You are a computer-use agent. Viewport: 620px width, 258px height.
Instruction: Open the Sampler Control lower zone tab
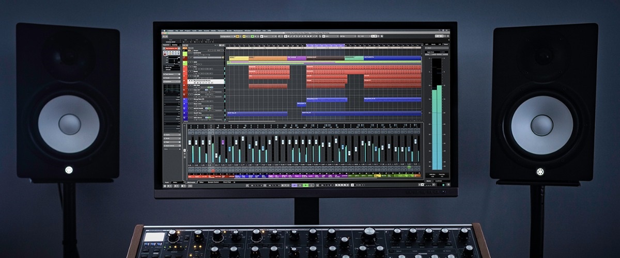pos(213,182)
